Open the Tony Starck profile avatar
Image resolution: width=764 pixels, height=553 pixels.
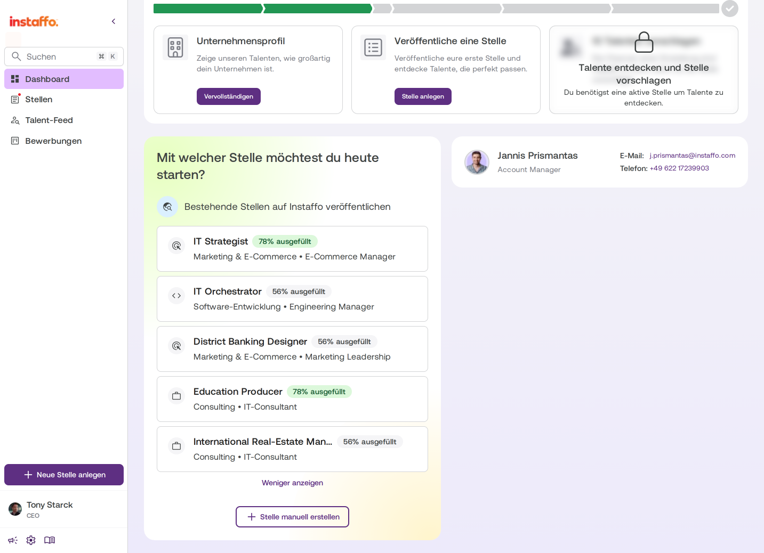(15, 509)
